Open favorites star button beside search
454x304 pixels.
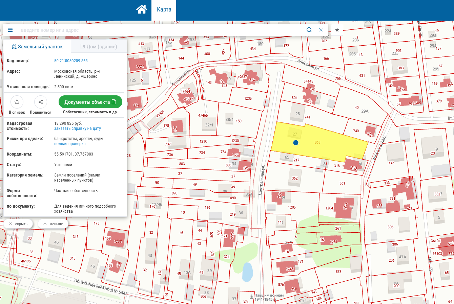pyautogui.click(x=337, y=30)
